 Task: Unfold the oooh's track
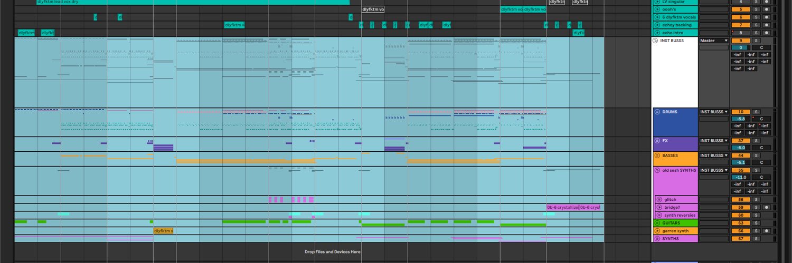click(657, 9)
